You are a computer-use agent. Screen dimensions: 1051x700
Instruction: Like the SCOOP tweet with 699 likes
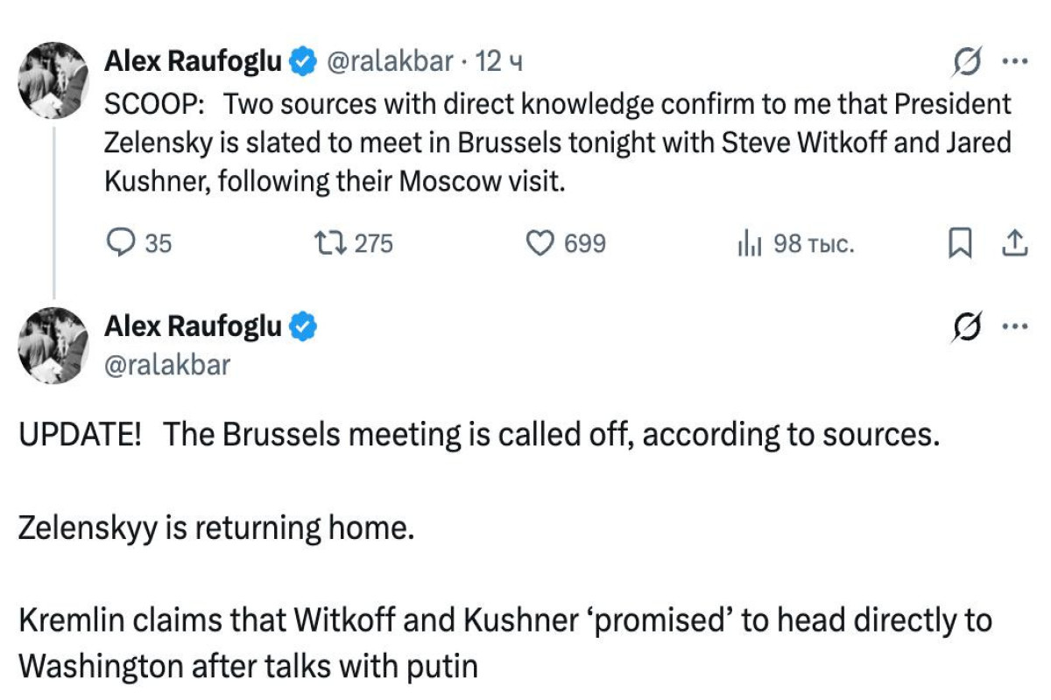click(540, 242)
